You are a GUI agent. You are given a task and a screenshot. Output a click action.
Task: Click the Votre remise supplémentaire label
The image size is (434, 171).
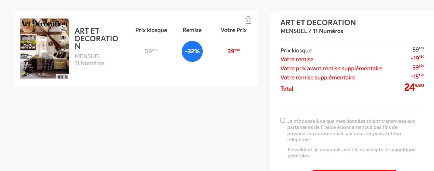tap(318, 78)
